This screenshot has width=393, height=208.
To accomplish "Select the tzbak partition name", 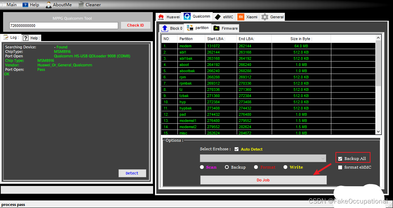I will pyautogui.click(x=184, y=96).
